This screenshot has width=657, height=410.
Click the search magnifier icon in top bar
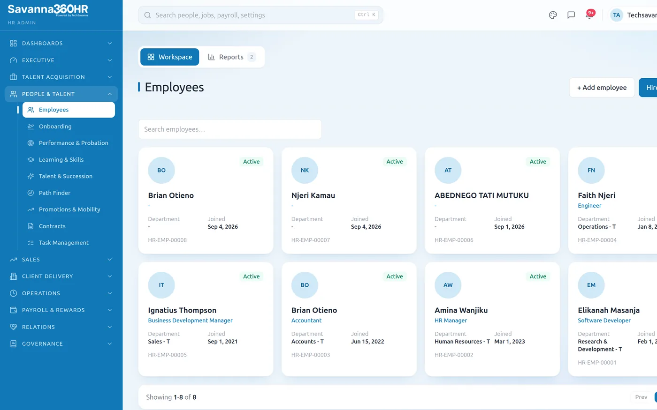[147, 15]
